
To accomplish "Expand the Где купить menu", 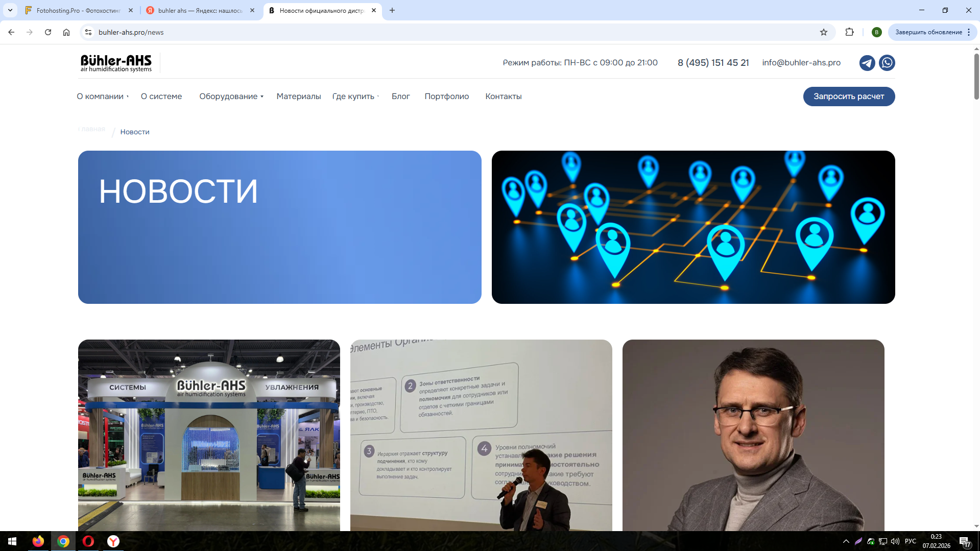I will [355, 97].
